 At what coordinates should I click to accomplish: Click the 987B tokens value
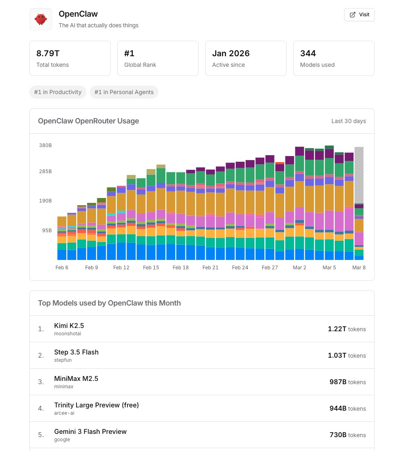pyautogui.click(x=348, y=382)
